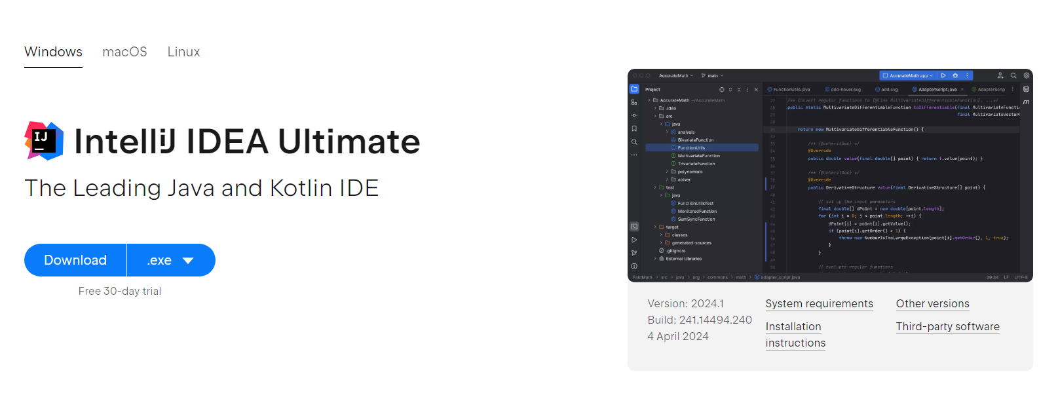Viewport: 1058px width, 399px height.
Task: Click the IntelliJ IDEA logo icon
Action: 44,140
